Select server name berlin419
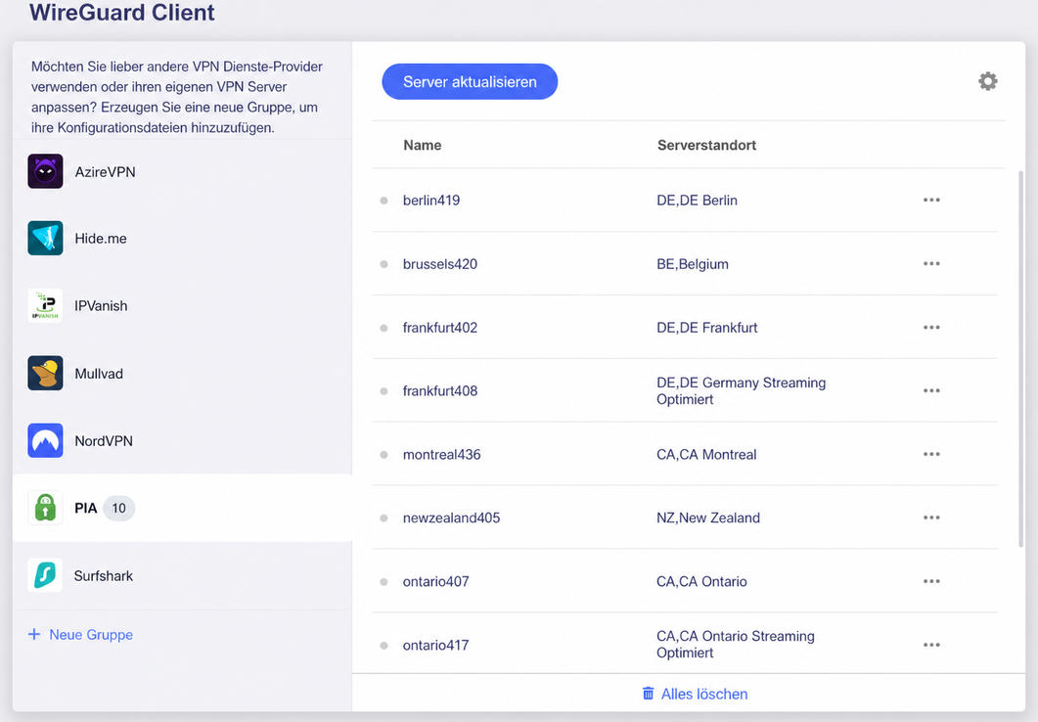1038x722 pixels. (x=431, y=200)
